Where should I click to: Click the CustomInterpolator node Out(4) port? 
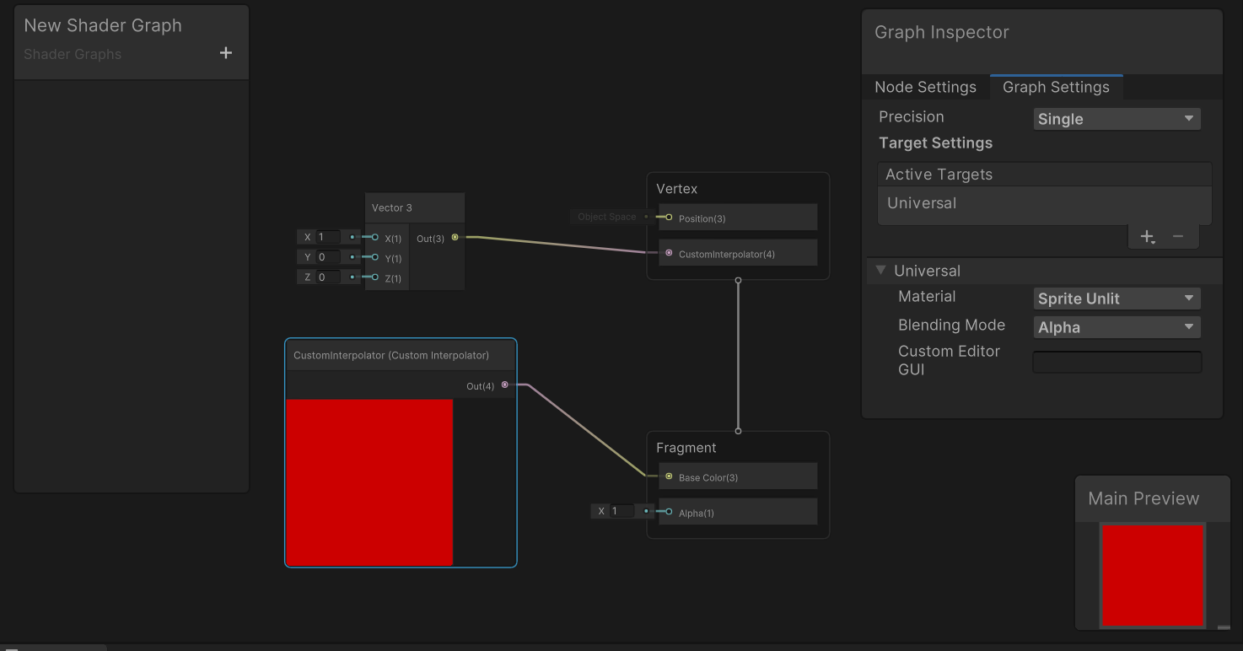pyautogui.click(x=505, y=385)
